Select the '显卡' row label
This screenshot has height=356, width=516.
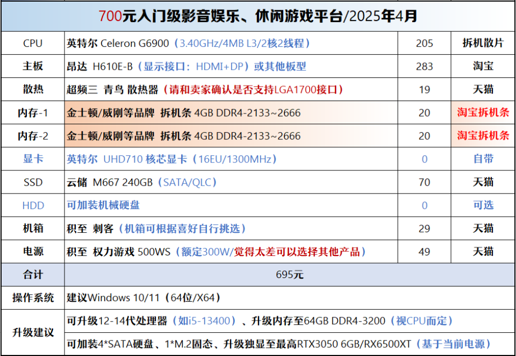(x=33, y=159)
